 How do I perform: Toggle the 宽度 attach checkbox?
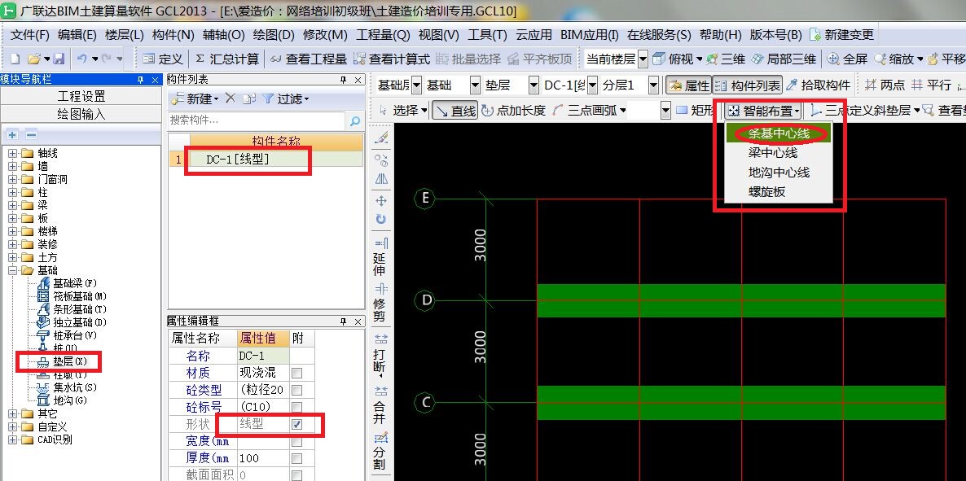(x=297, y=441)
